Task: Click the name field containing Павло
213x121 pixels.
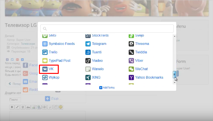Action: pyautogui.click(x=15, y=100)
